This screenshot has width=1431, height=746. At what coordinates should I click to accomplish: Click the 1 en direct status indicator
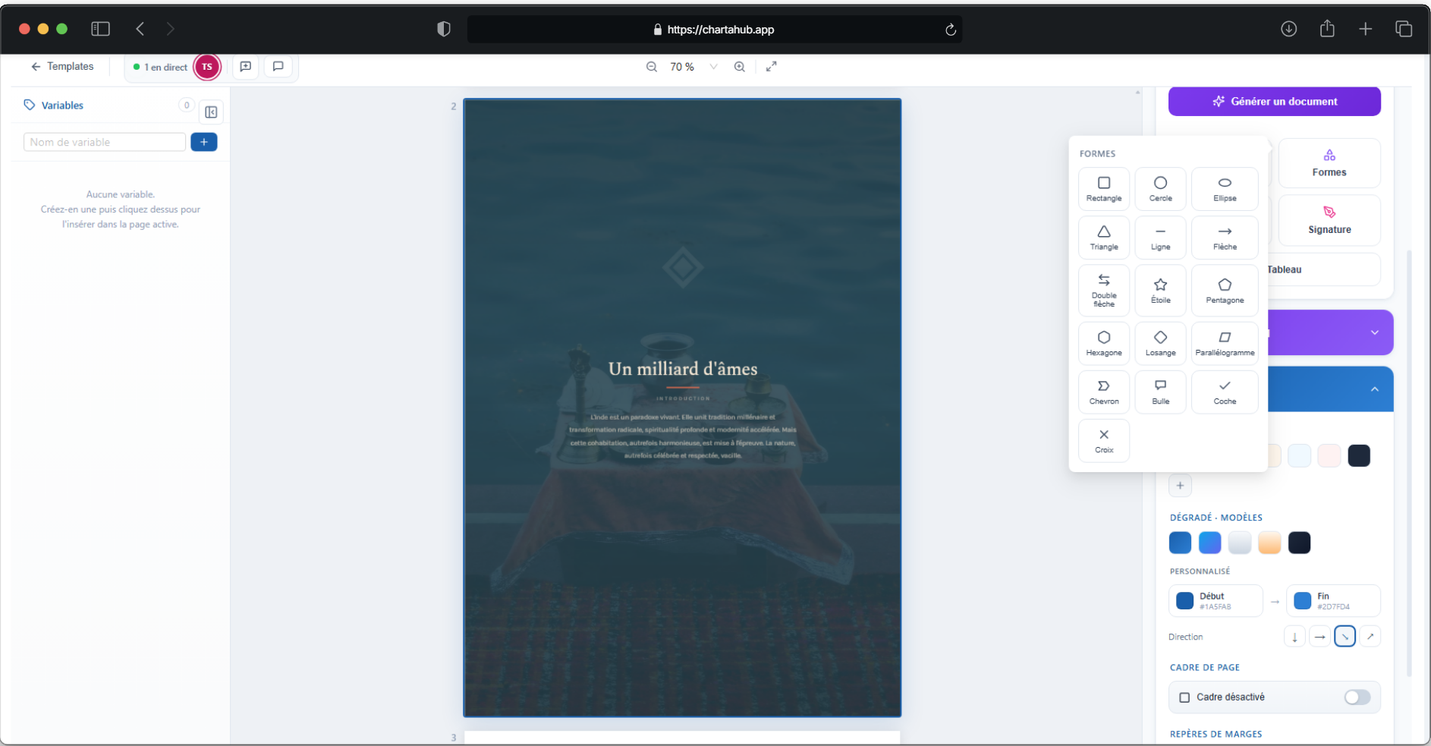160,67
